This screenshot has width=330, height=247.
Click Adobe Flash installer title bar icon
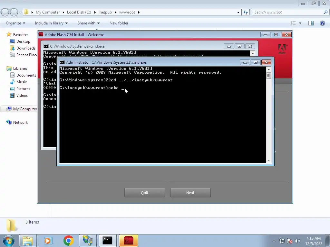click(x=41, y=34)
